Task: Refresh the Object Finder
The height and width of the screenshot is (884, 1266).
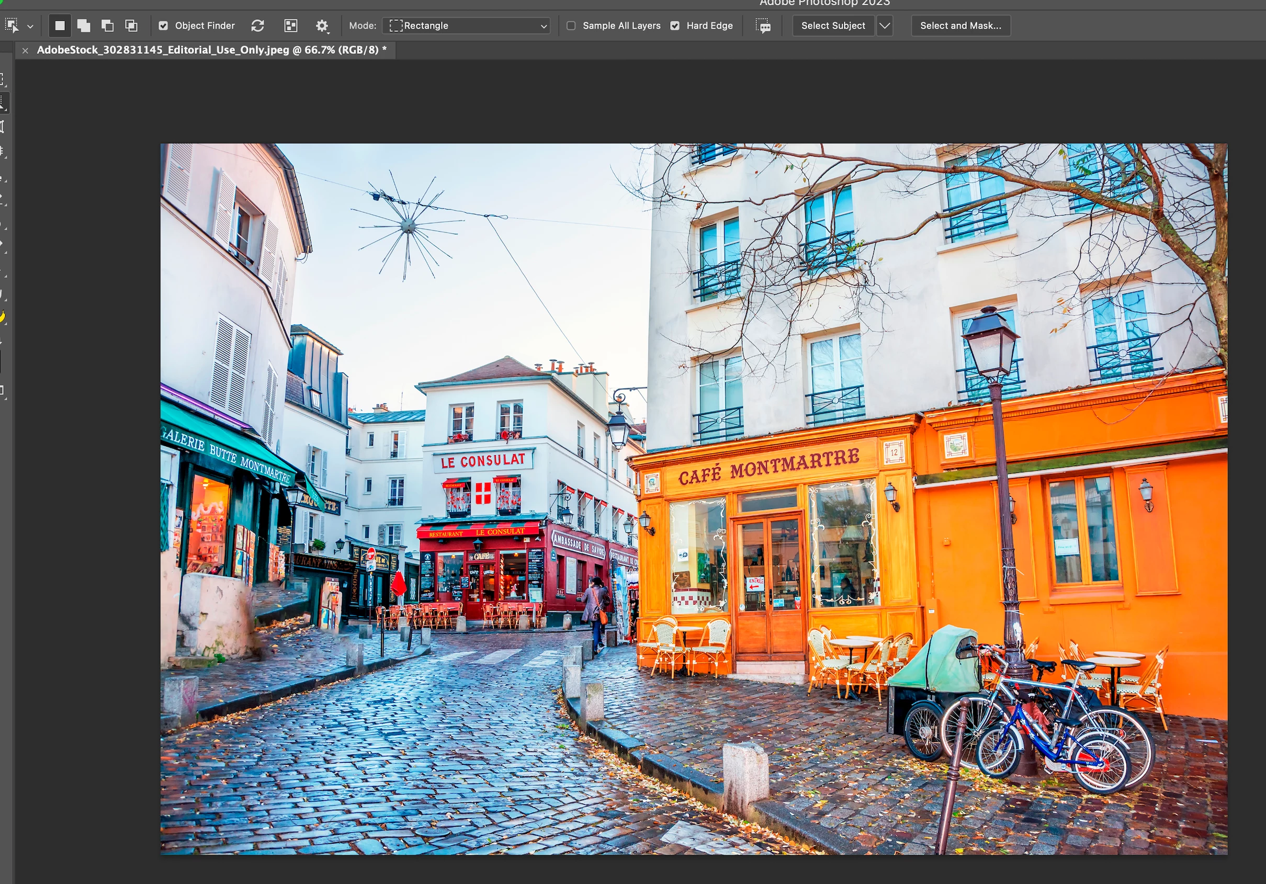Action: pyautogui.click(x=257, y=25)
